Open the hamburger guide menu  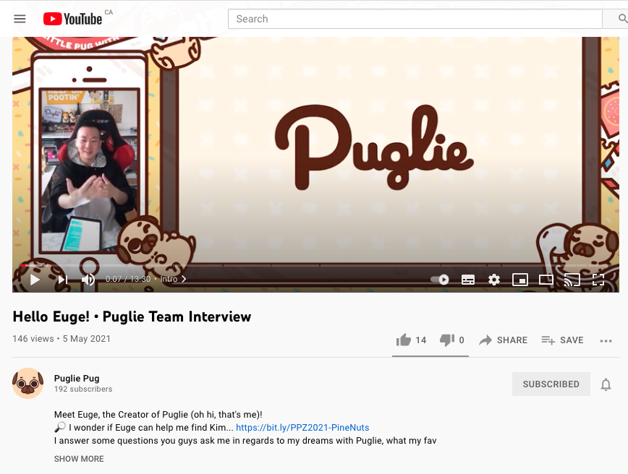20,19
